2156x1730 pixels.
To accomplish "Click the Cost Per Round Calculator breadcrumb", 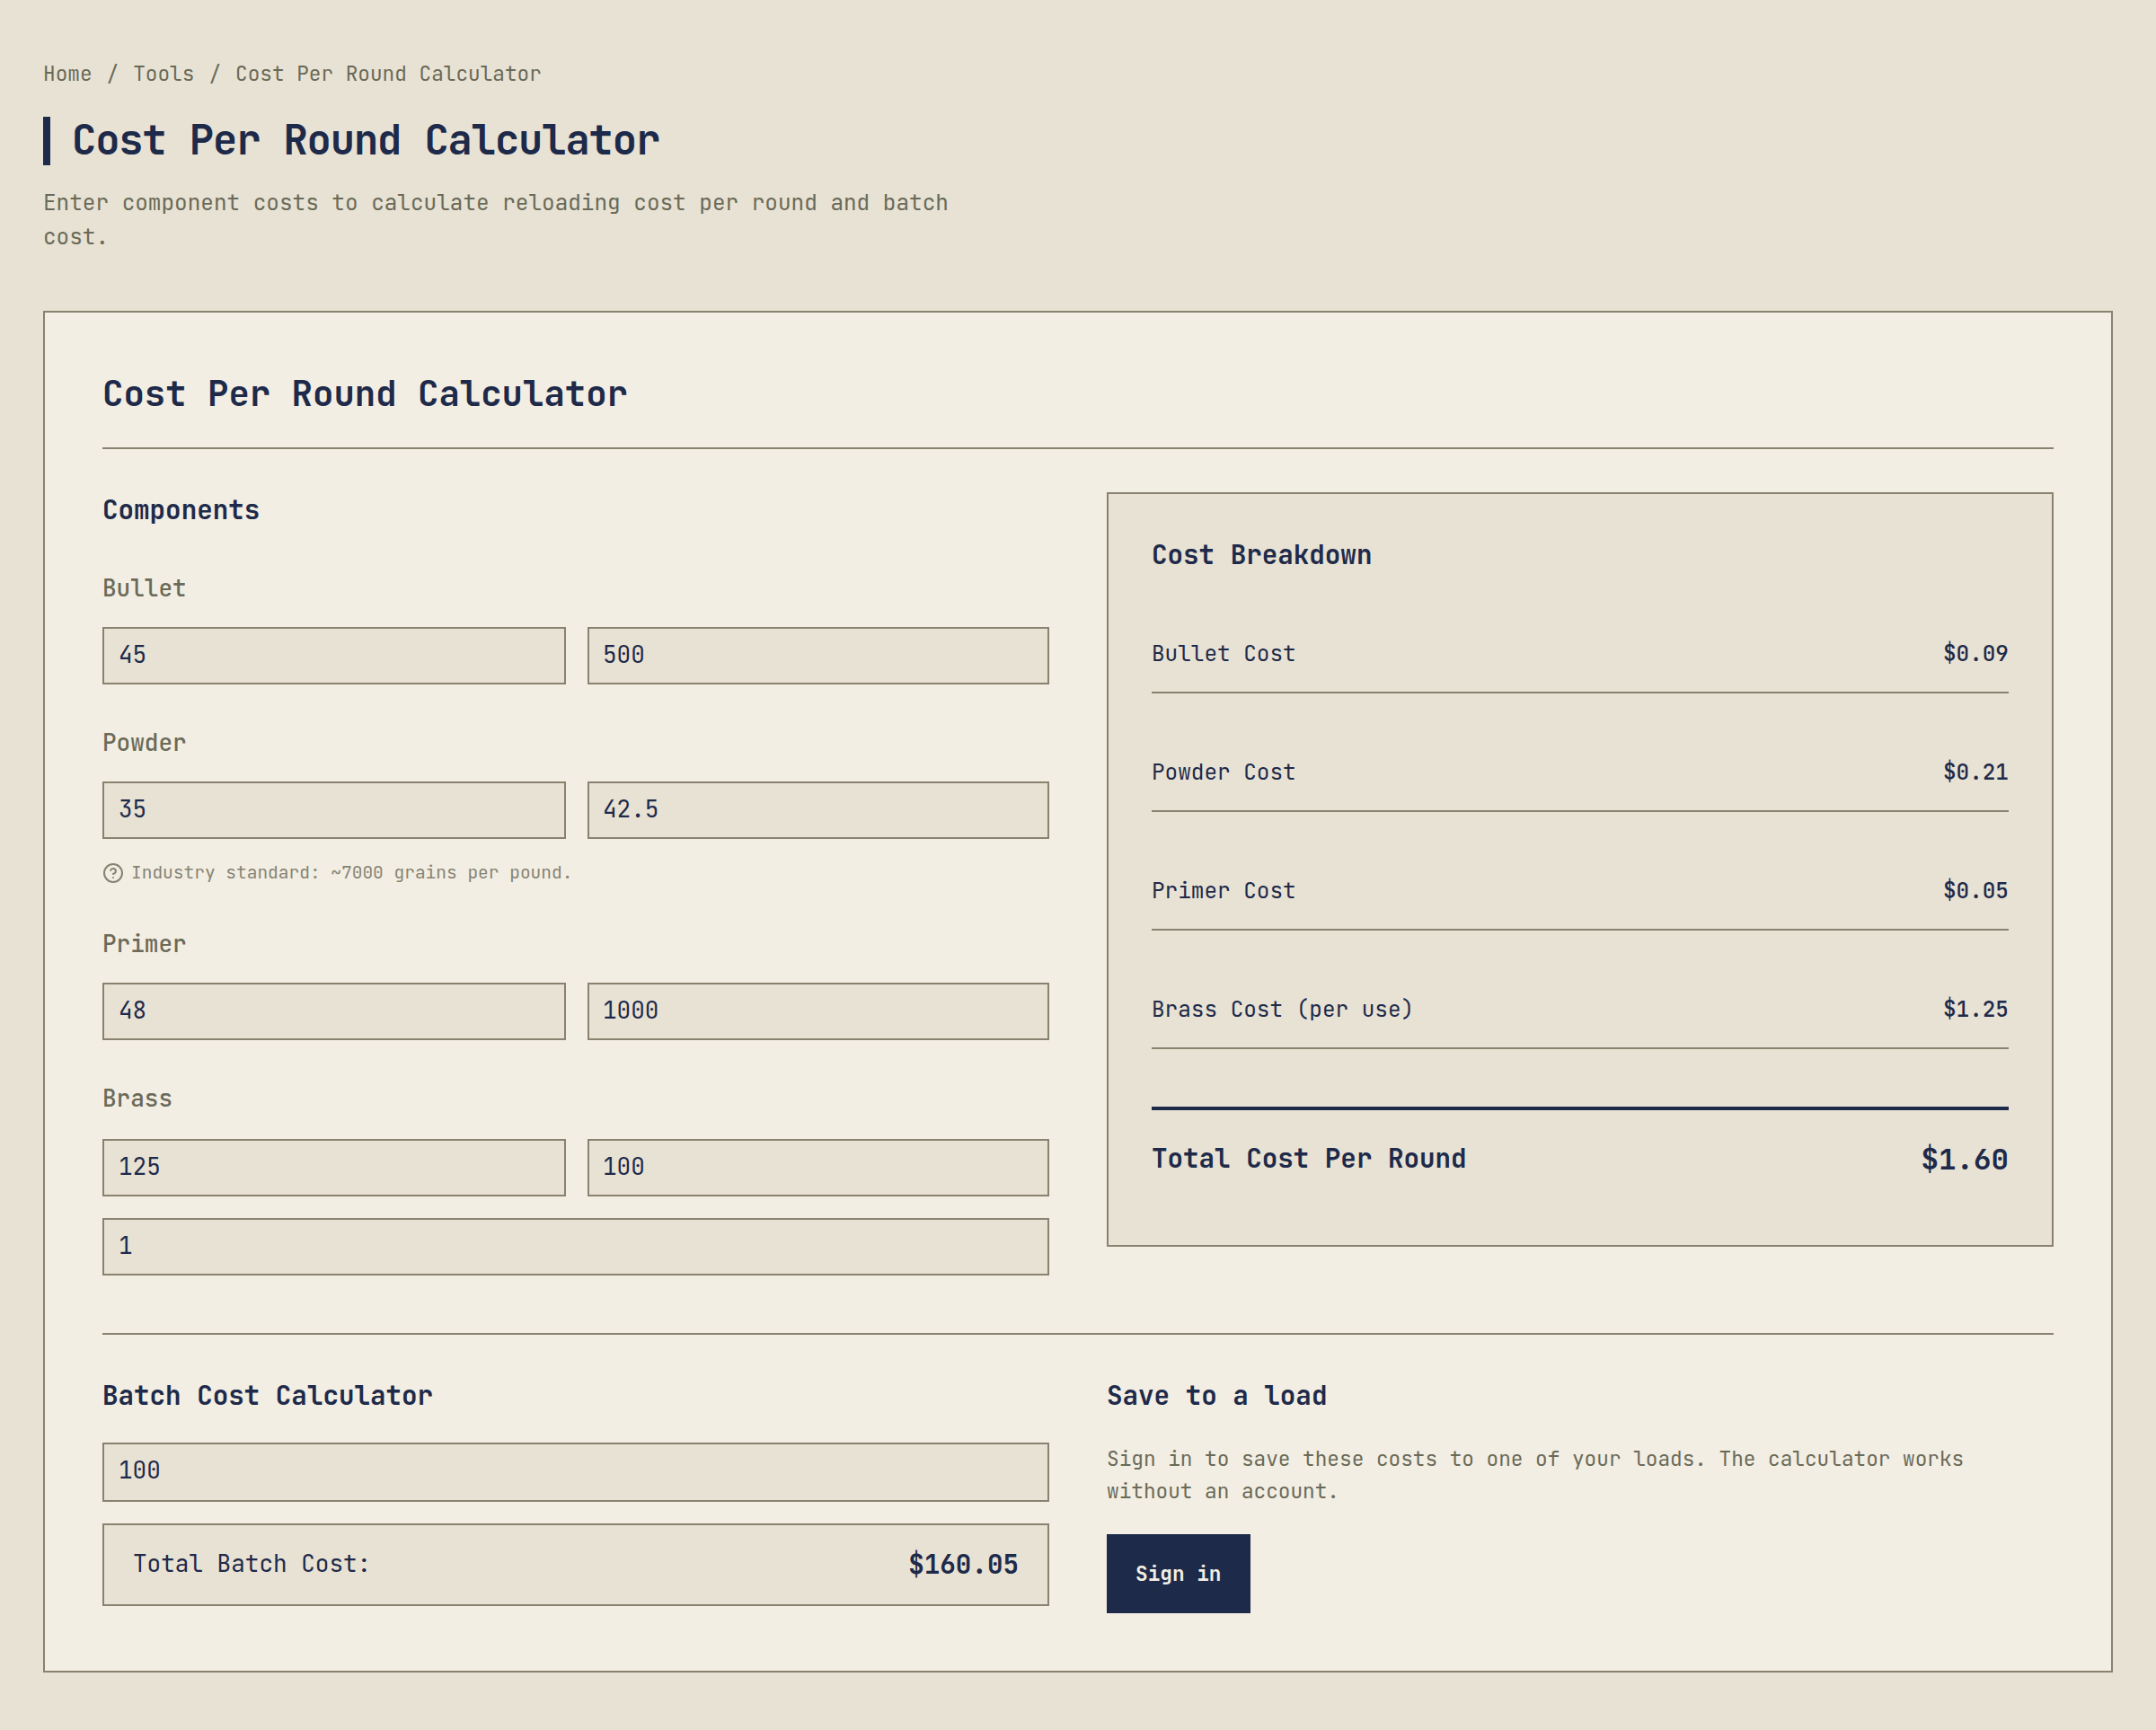I will point(388,74).
